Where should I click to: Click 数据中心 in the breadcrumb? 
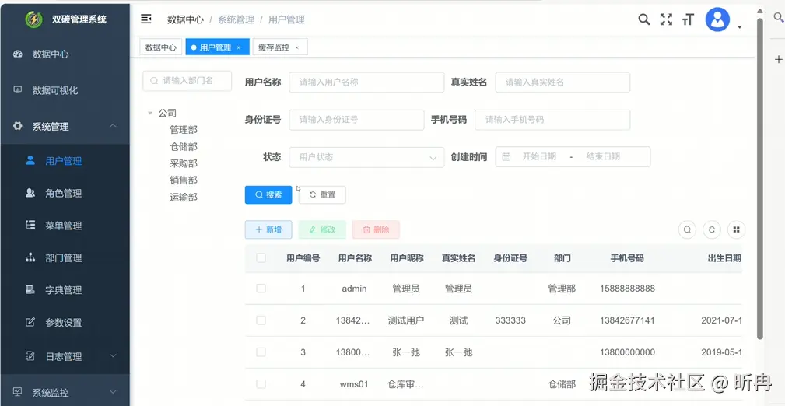185,19
